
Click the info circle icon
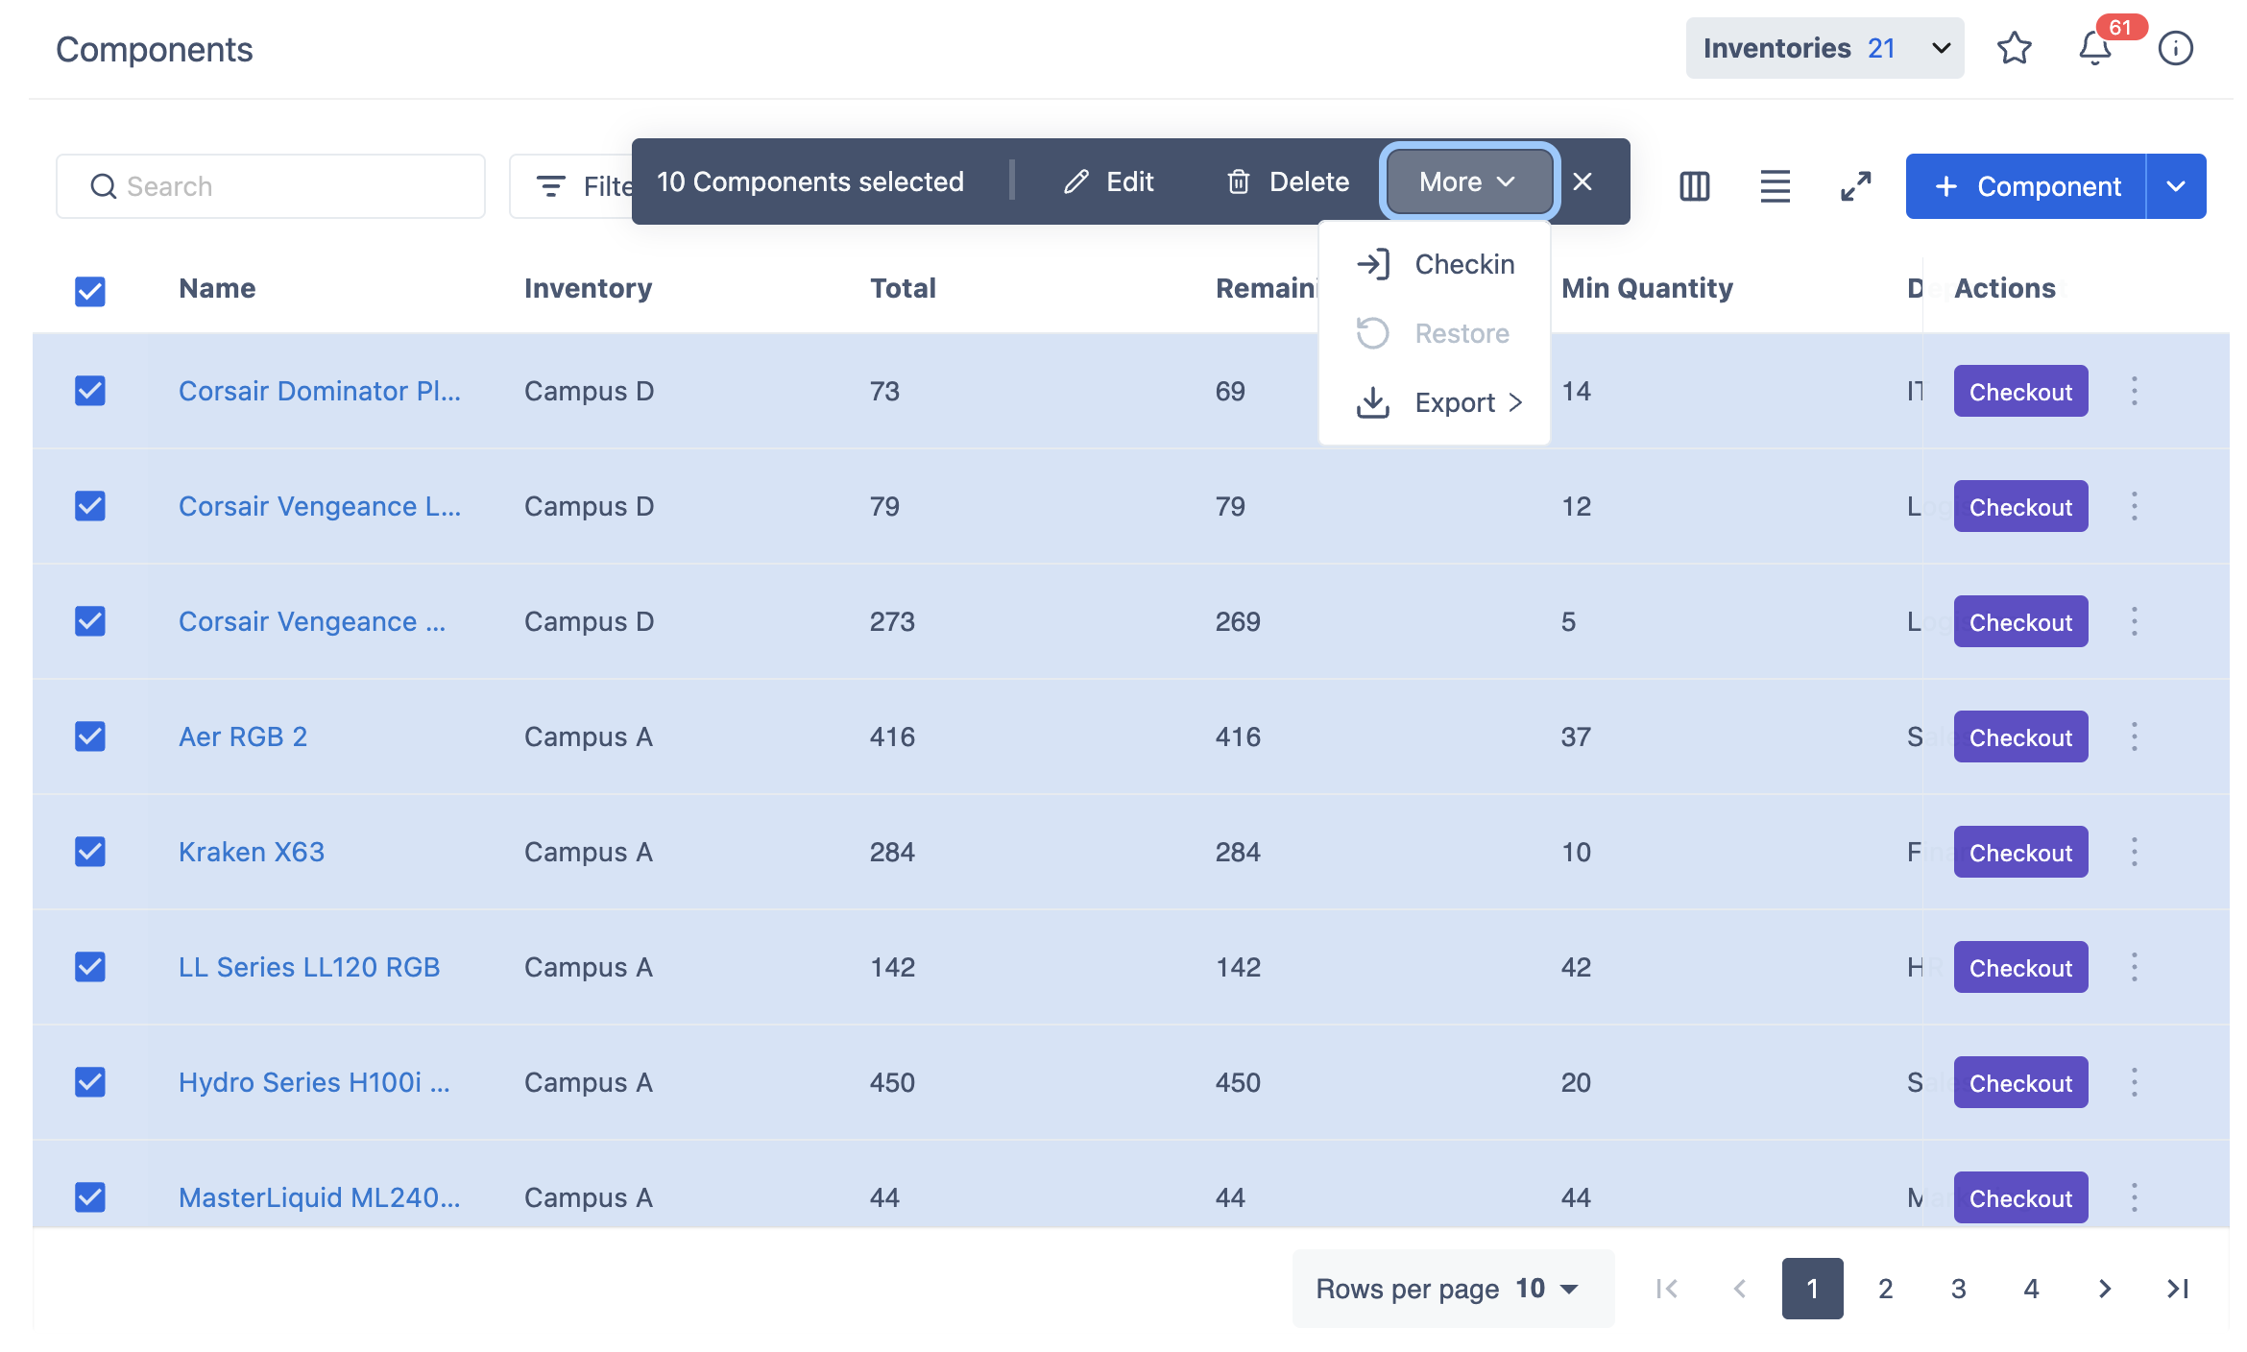(2175, 48)
